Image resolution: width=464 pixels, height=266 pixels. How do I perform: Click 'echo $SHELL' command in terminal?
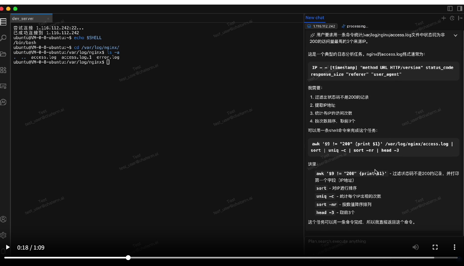[88, 38]
